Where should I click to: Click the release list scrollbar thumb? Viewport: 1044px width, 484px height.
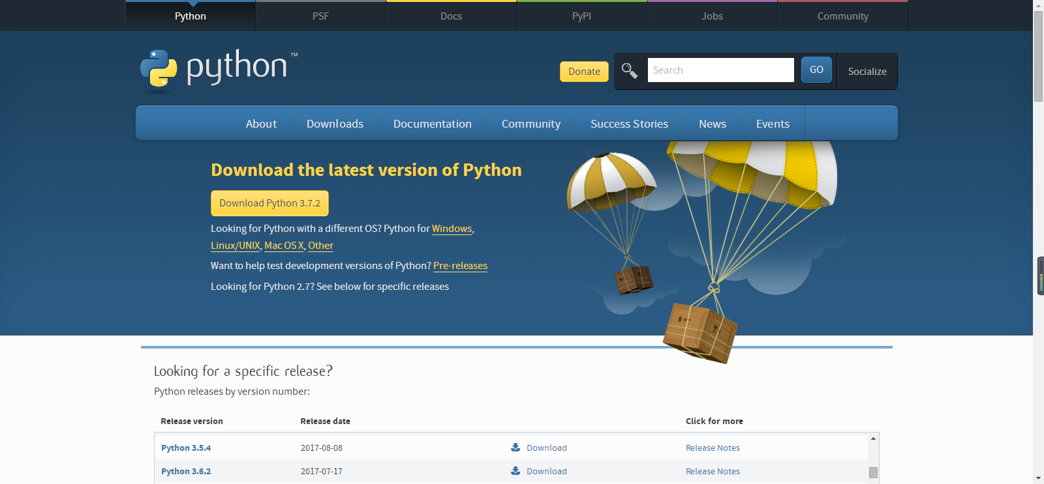(873, 472)
